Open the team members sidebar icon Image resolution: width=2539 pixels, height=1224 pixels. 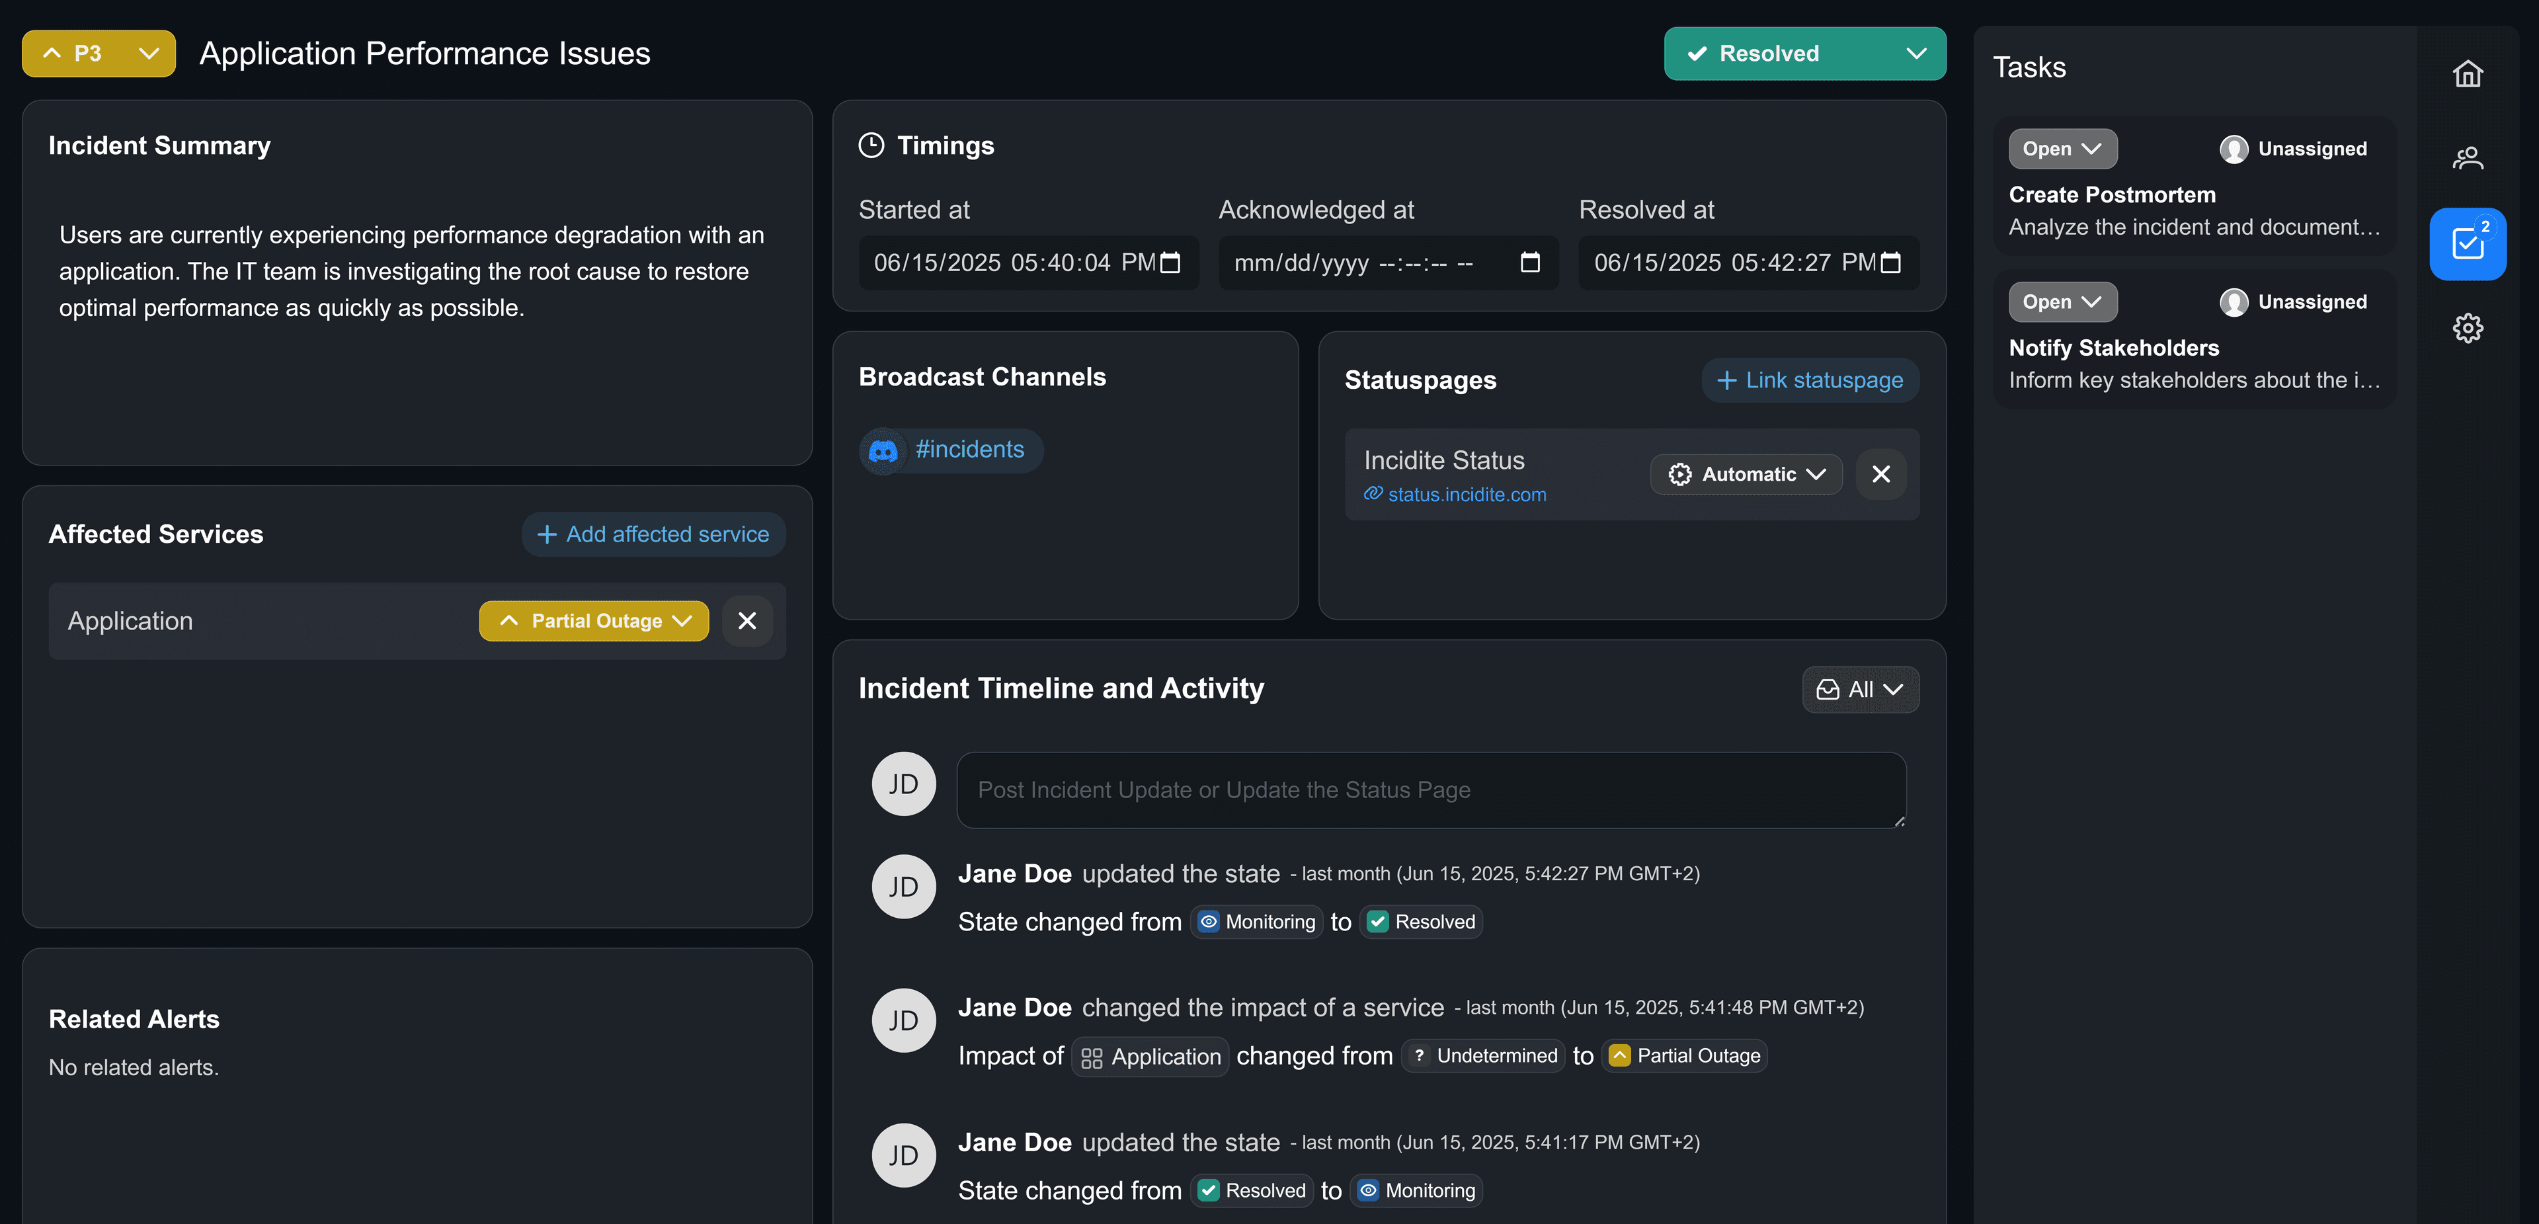click(2467, 159)
